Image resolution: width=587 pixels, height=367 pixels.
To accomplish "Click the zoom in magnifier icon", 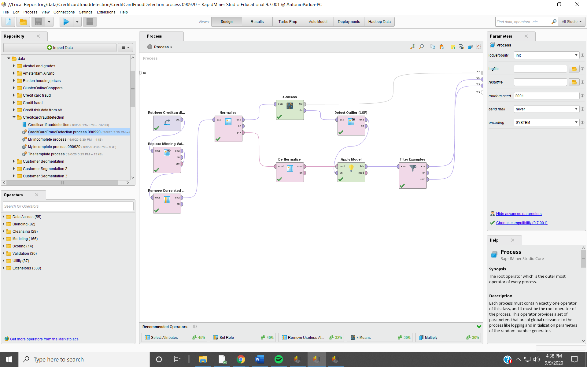I will point(412,47).
